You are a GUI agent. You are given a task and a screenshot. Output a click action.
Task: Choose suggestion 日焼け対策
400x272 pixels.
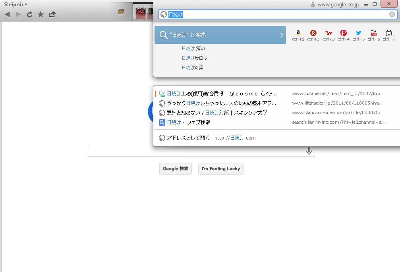point(193,68)
